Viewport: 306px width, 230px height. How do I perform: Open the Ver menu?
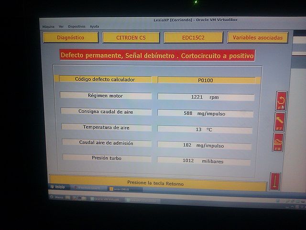[x=61, y=27]
